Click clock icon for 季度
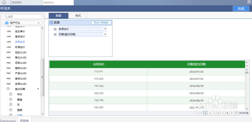The width and height of the screenshot is (252, 122). click(x=11, y=99)
